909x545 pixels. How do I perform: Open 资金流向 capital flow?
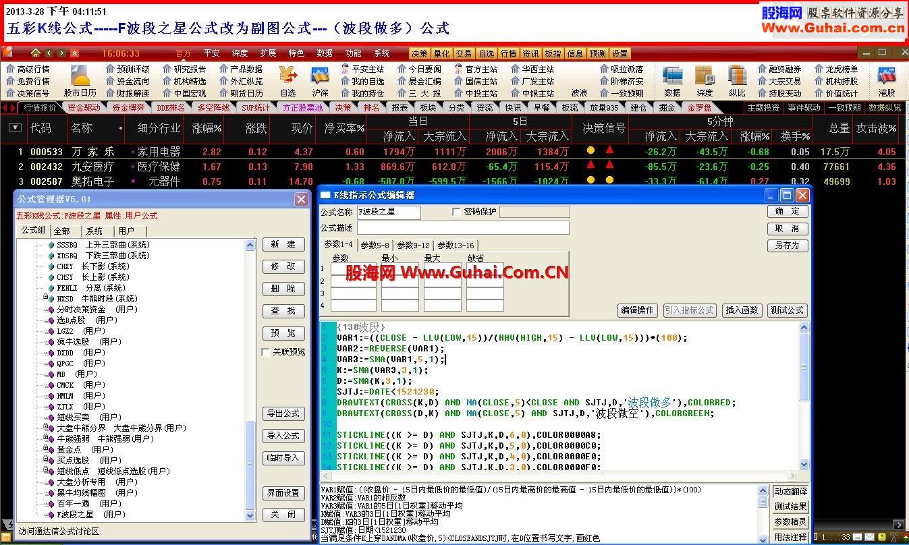click(x=128, y=81)
